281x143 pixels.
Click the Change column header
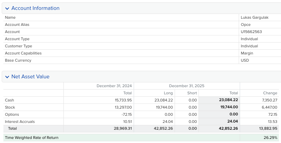pos(270,93)
